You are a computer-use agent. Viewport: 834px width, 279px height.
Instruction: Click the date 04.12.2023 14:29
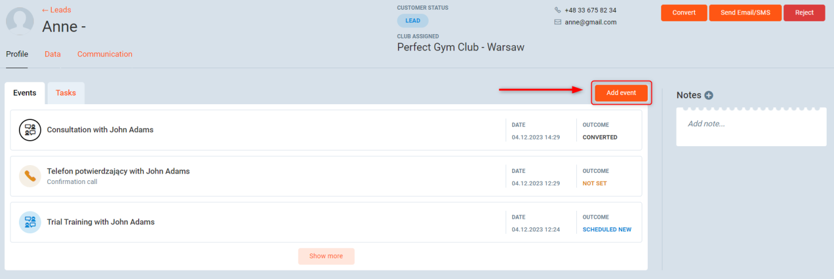coord(536,137)
